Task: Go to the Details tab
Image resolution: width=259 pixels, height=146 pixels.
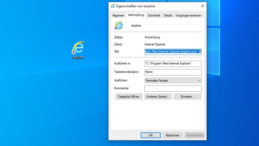Action: [x=168, y=15]
